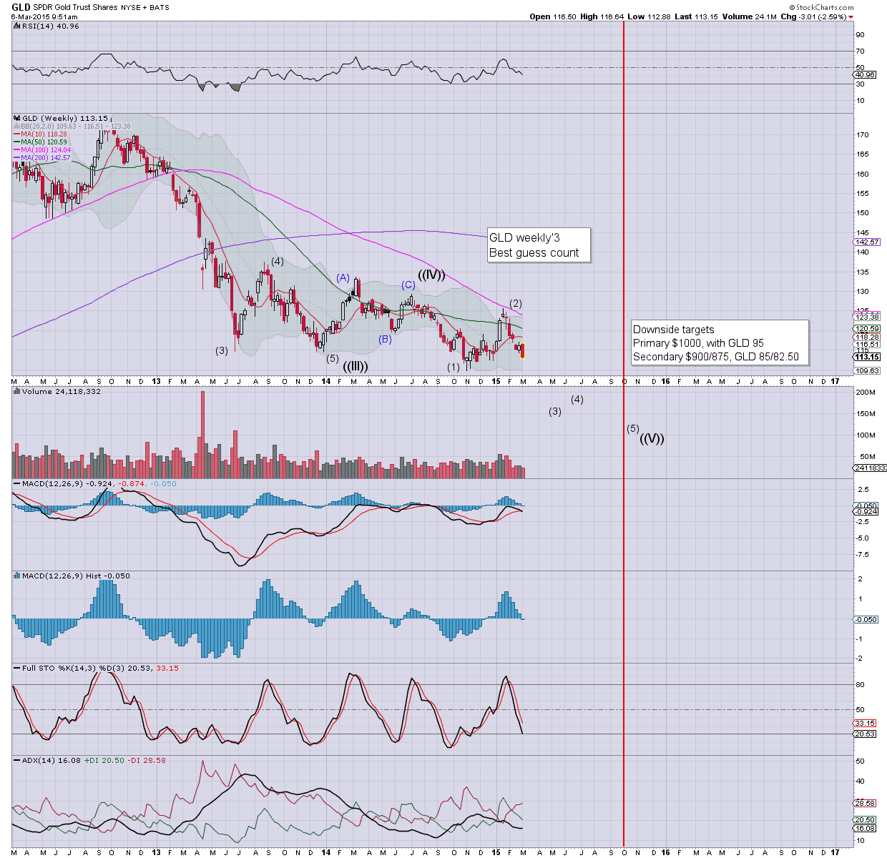Click the 20.50 +DI axis tag
Viewport: 887px width, 858px height.
(866, 819)
